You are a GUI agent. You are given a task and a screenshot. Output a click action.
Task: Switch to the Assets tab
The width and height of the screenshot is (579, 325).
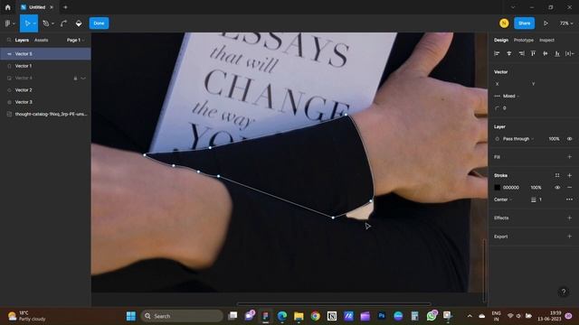pos(41,40)
